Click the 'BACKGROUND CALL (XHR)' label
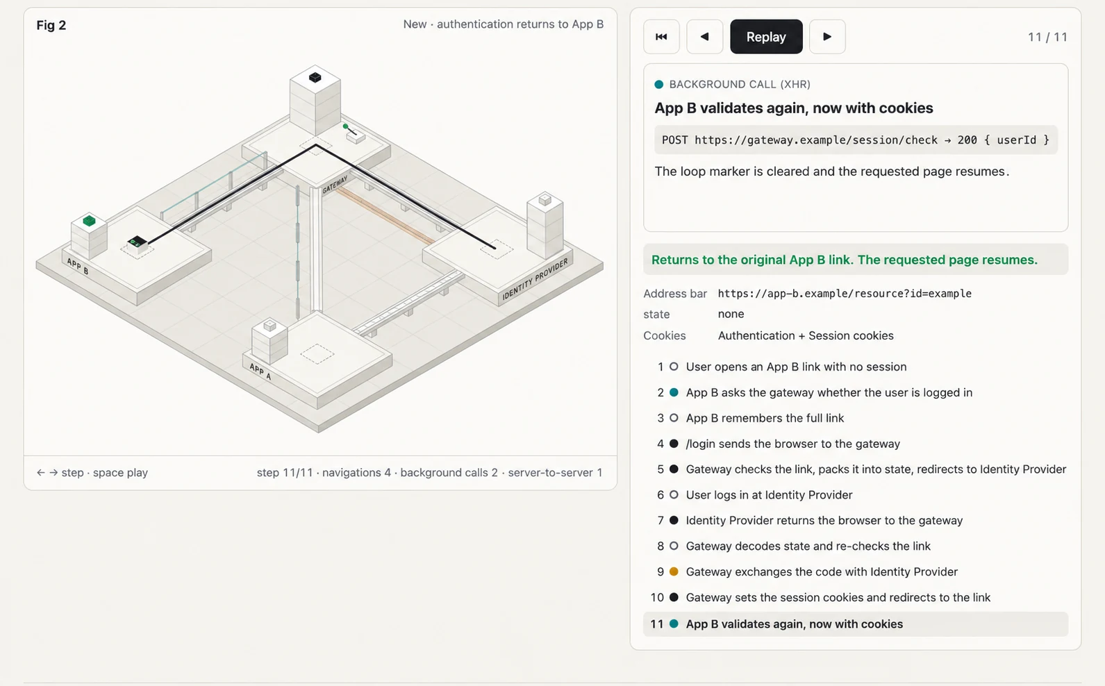The image size is (1105, 686). 740,85
